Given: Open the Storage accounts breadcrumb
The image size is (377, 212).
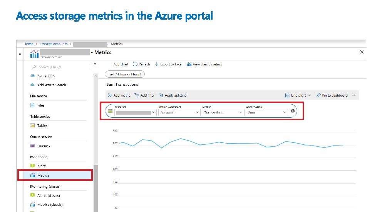Looking at the screenshot, I should (x=54, y=44).
